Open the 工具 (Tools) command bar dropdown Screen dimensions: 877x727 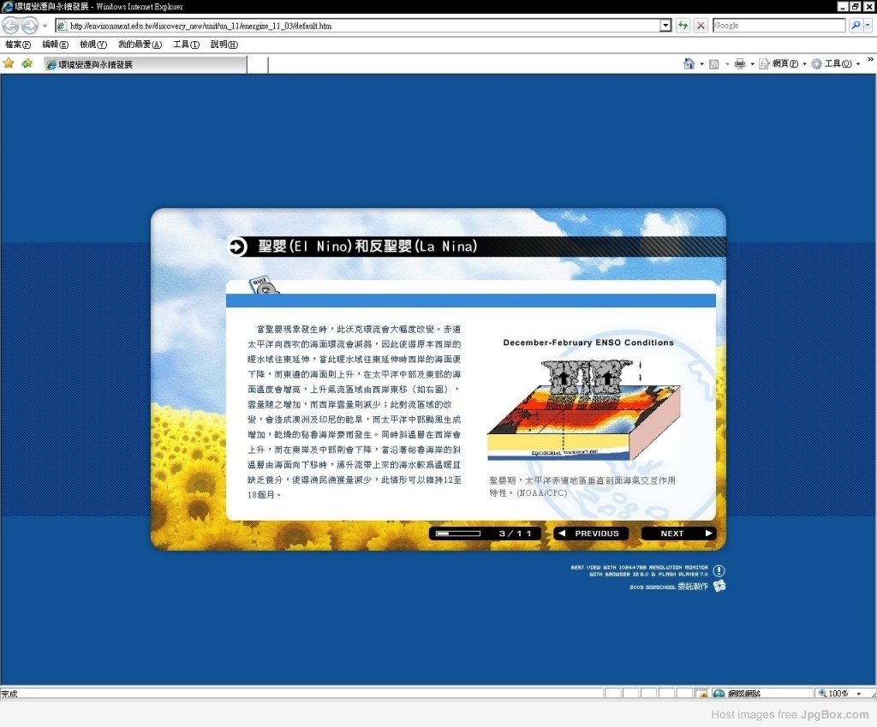[x=833, y=63]
